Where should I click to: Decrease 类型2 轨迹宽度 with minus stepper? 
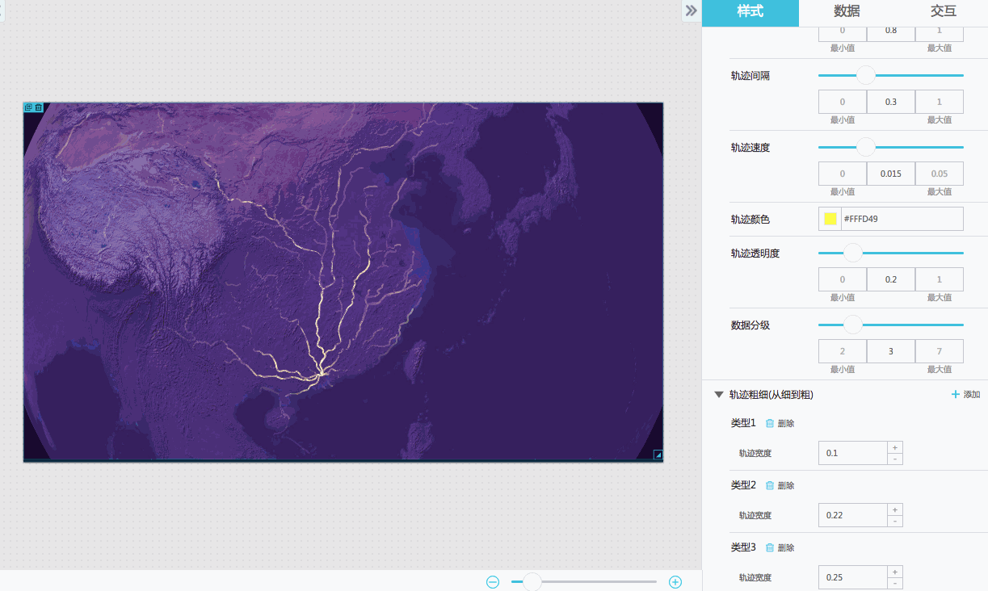(x=895, y=521)
